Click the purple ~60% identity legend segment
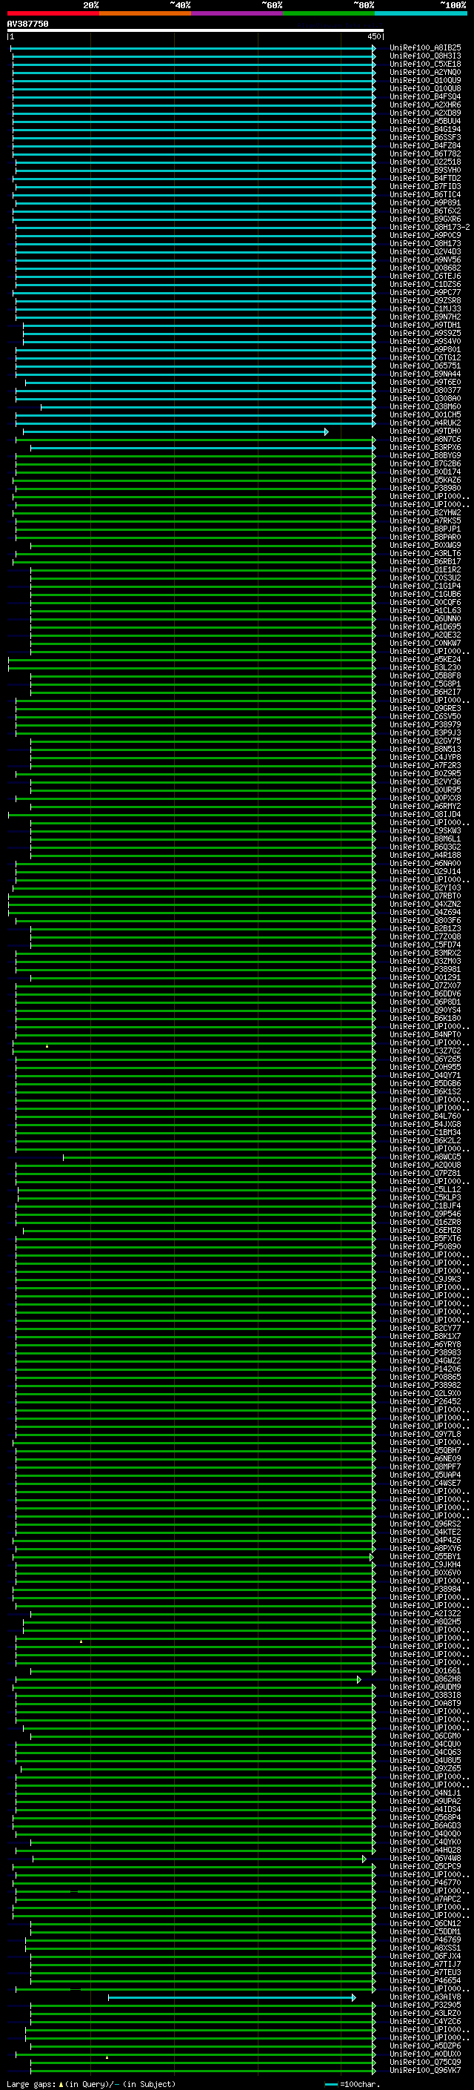The height and width of the screenshot is (2090, 474). pyautogui.click(x=236, y=13)
